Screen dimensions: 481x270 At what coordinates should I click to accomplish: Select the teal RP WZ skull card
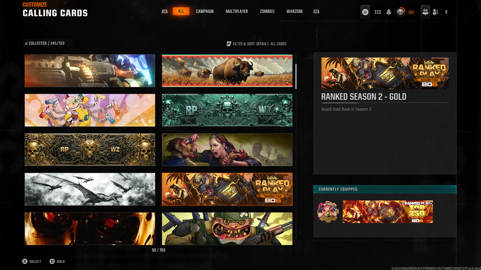point(227,110)
